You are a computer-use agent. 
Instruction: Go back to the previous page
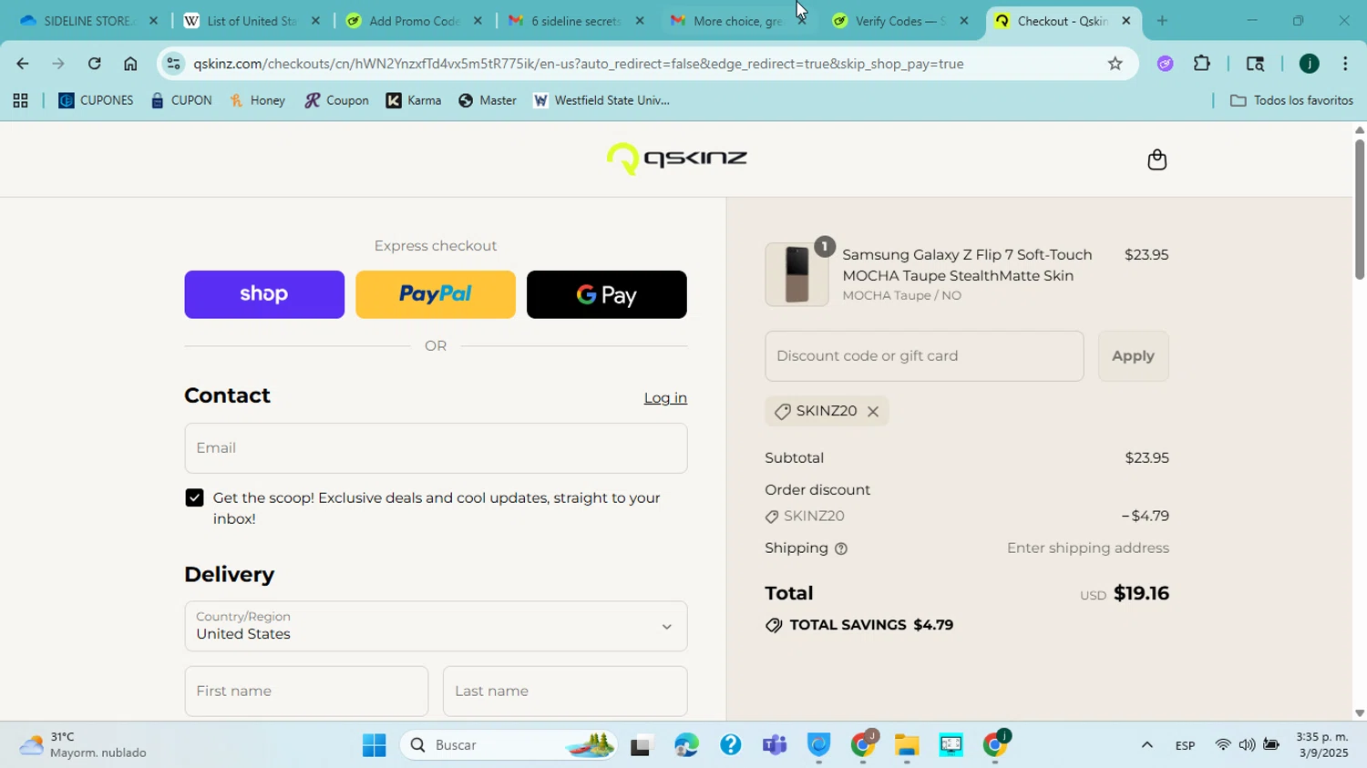click(x=22, y=64)
